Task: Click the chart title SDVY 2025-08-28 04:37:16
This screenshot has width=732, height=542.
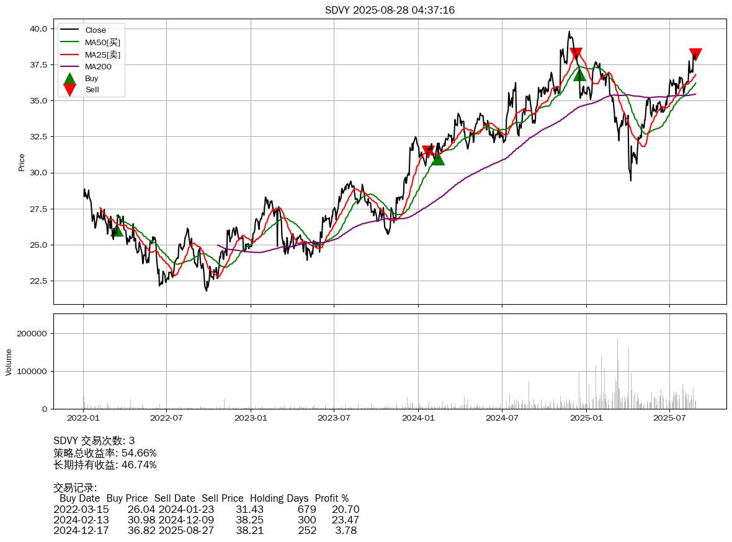Action: tap(390, 10)
